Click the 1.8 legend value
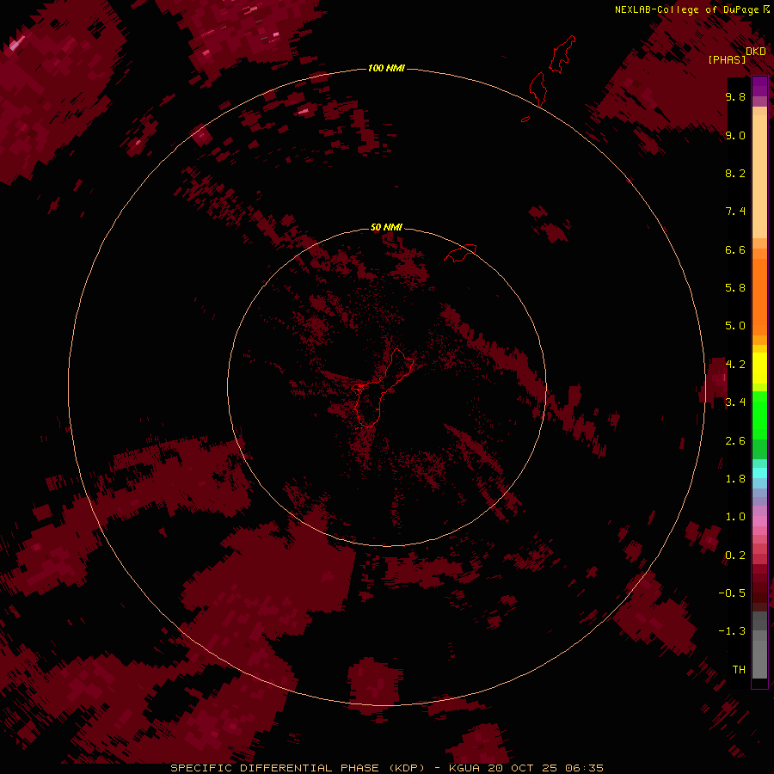The image size is (774, 774). coord(735,479)
